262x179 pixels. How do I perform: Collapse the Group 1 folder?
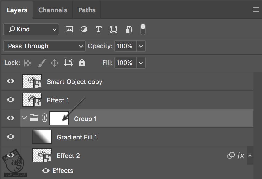(x=25, y=118)
